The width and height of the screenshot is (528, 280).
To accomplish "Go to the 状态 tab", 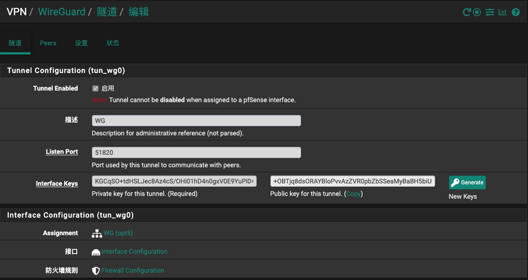I will [113, 43].
